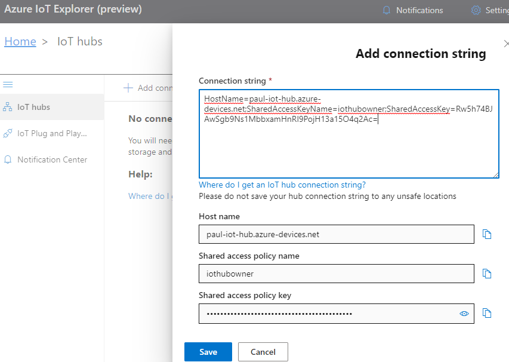Click Add connection toolbar button
Screen dimensions: 509x362
pos(148,88)
